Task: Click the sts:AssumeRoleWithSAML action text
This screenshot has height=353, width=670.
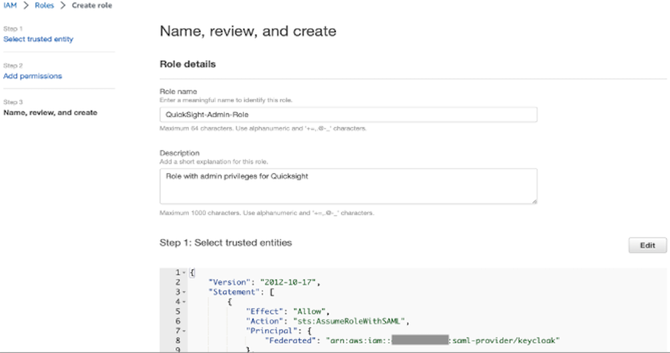Action: pyautogui.click(x=349, y=321)
